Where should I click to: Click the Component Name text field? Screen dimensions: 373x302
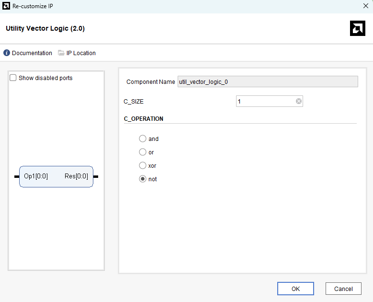pos(268,81)
